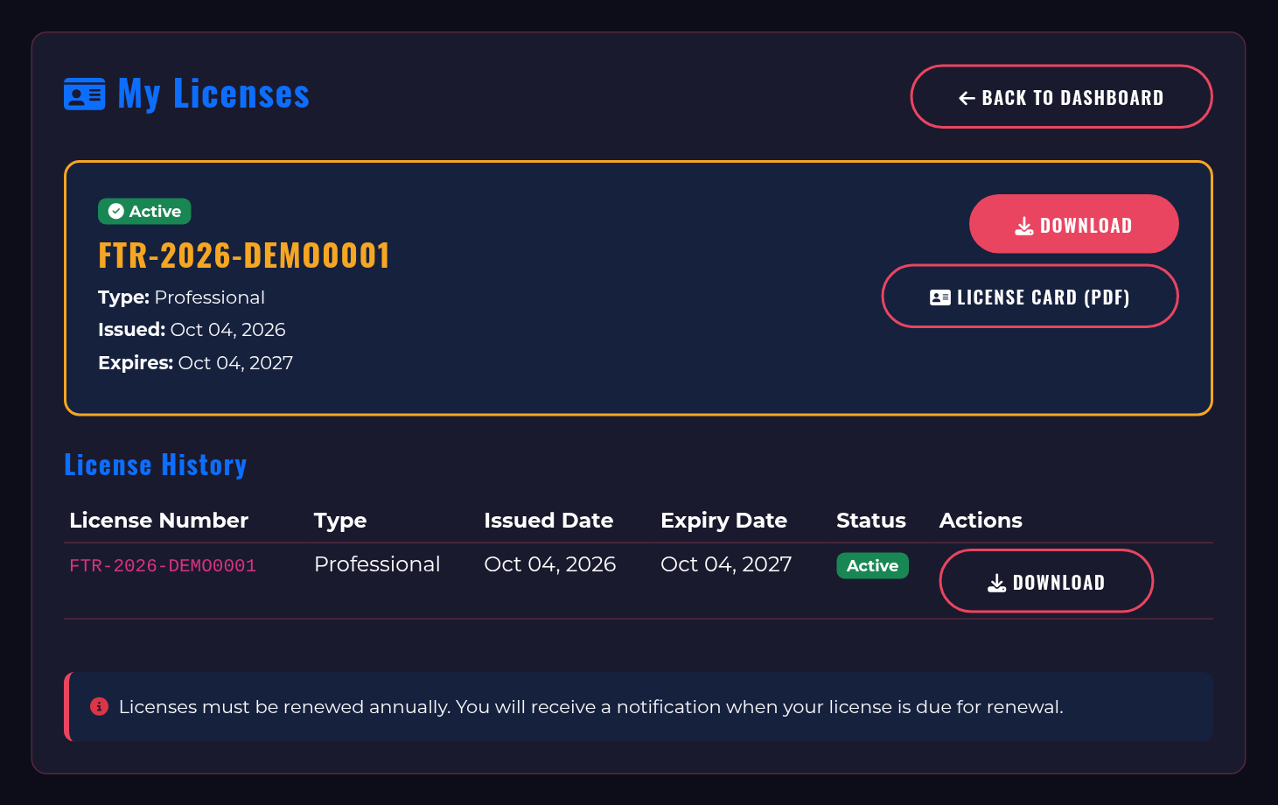1278x805 pixels.
Task: Click the red info icon in renewal notice
Action: (99, 706)
